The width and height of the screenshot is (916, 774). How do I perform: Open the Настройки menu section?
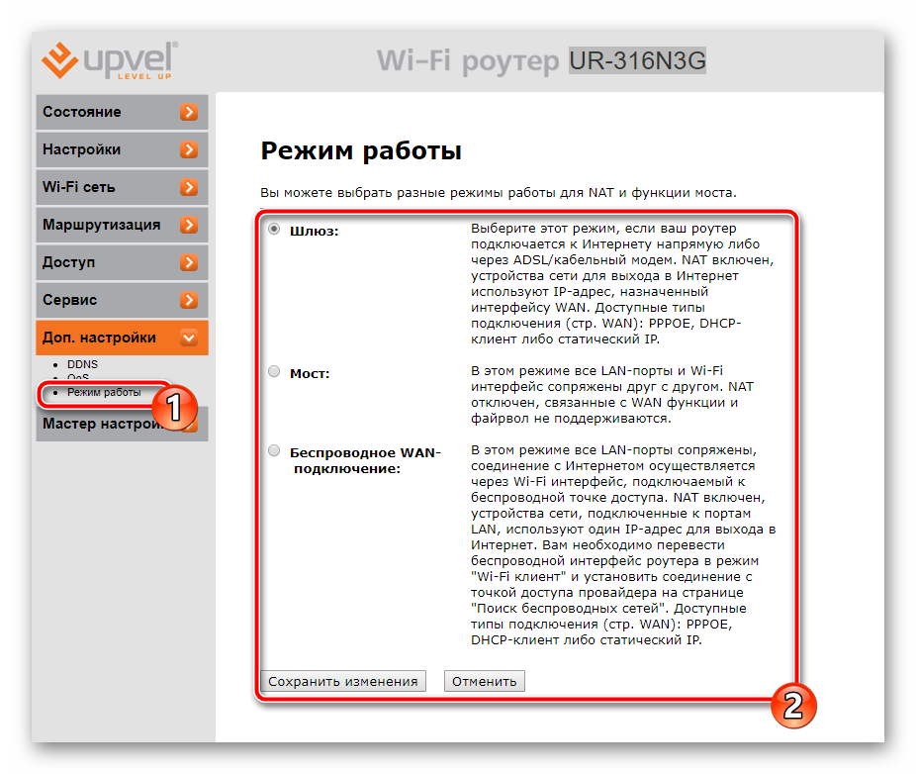(122, 149)
